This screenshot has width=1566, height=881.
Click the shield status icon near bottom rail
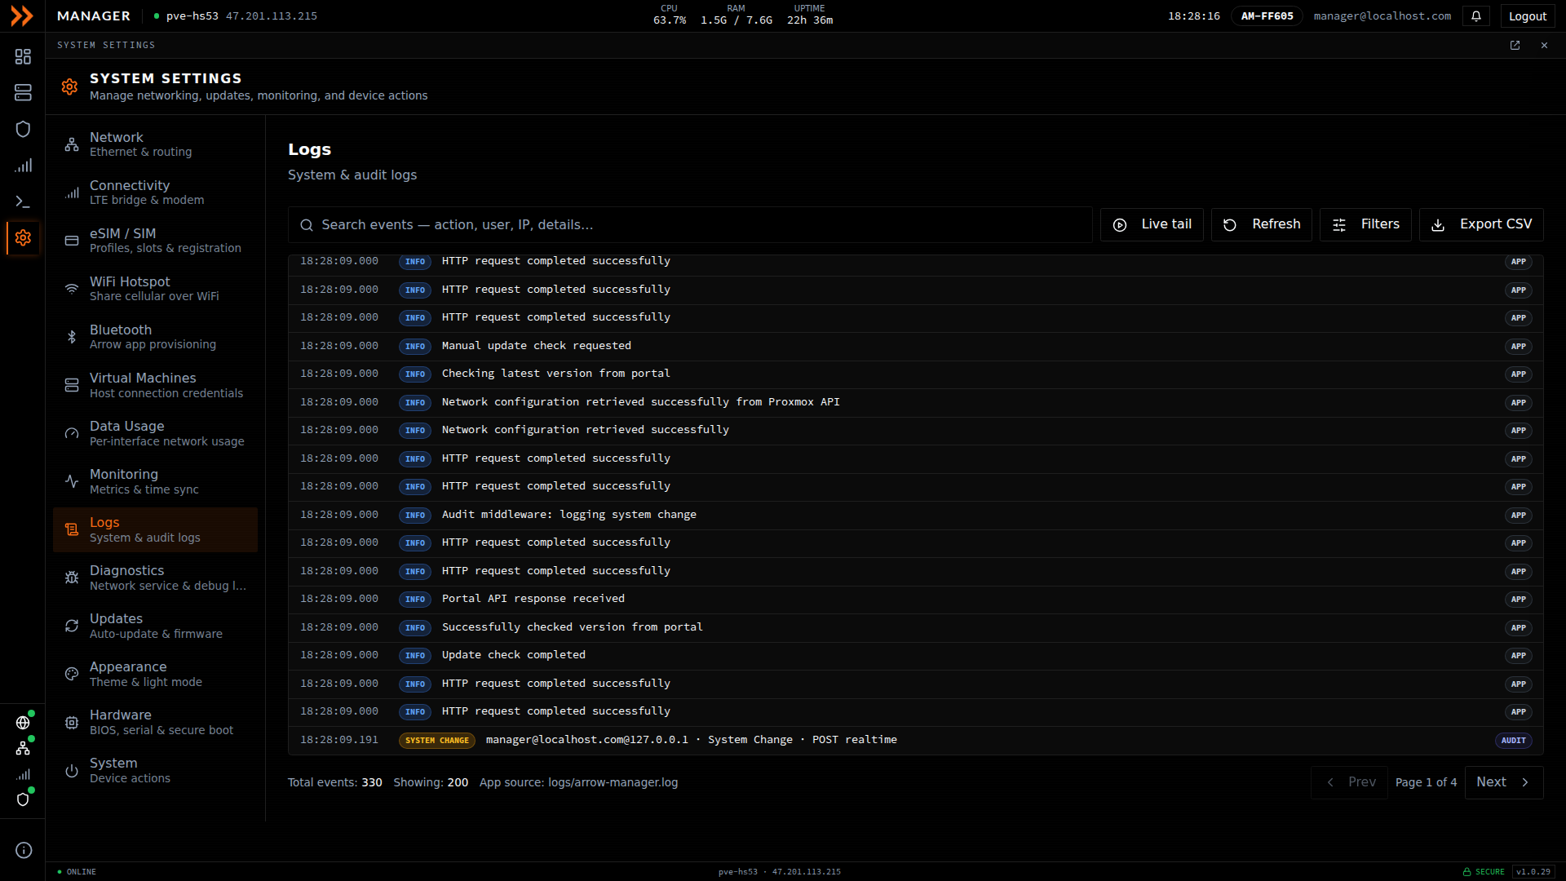[x=23, y=799]
